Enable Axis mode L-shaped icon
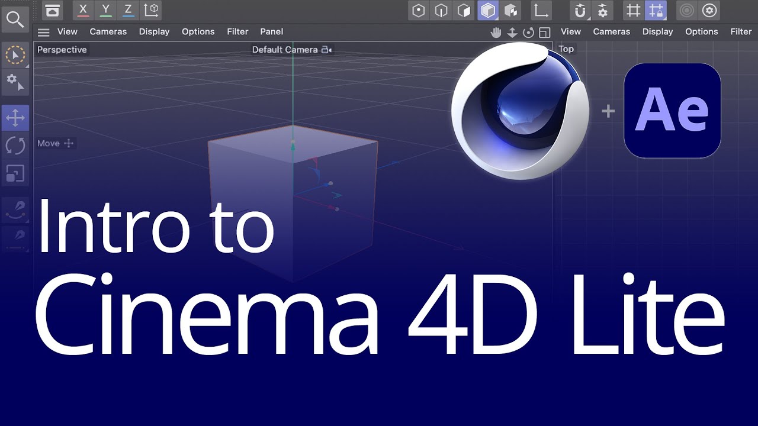Viewport: 758px width, 426px height. [x=541, y=11]
